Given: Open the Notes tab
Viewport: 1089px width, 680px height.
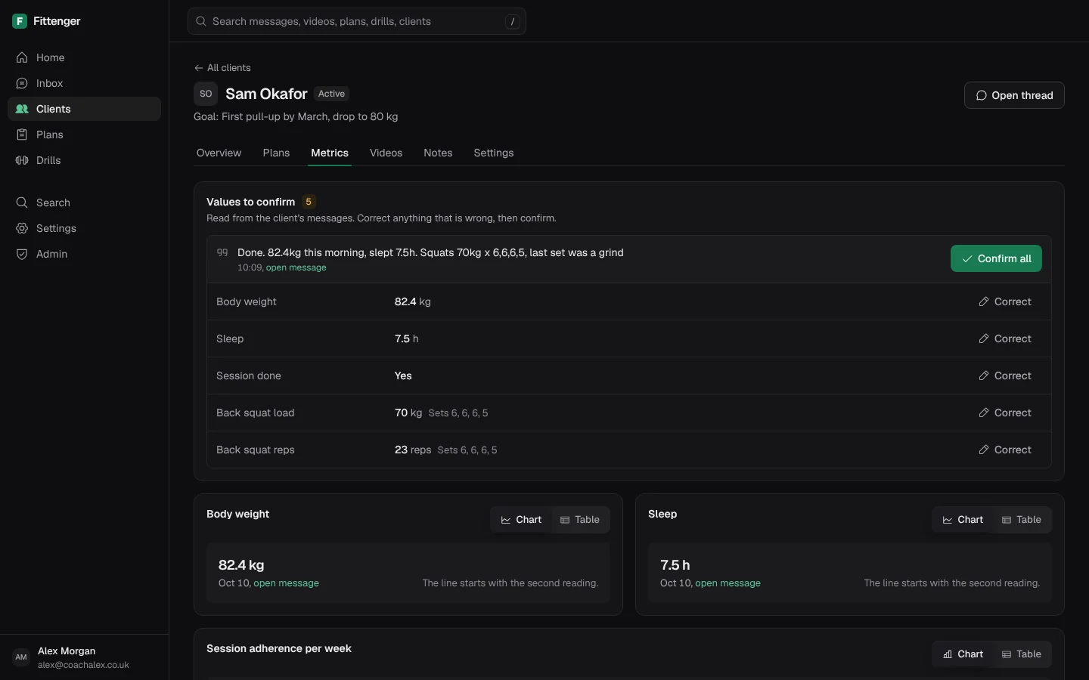Looking at the screenshot, I should 438,153.
